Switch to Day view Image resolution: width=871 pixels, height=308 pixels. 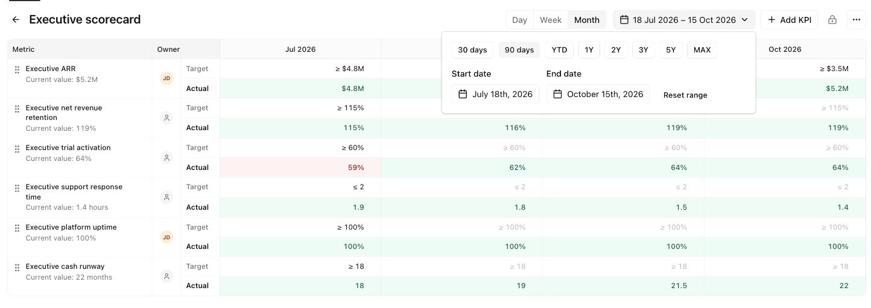[x=519, y=20]
